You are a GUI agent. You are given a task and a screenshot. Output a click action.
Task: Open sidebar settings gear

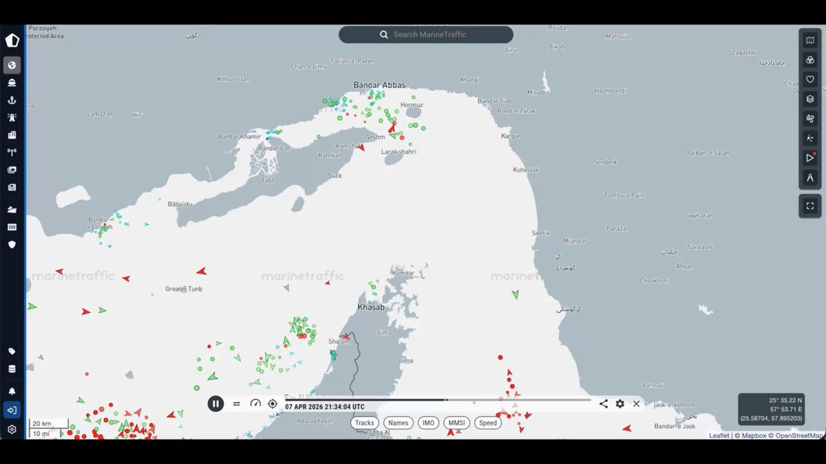(12, 430)
